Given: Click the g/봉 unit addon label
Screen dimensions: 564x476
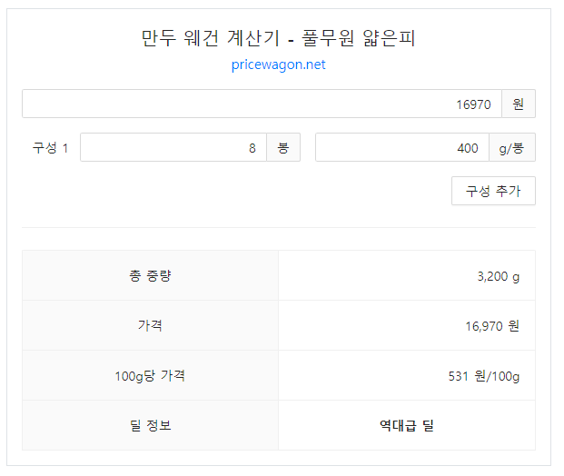Looking at the screenshot, I should 512,147.
